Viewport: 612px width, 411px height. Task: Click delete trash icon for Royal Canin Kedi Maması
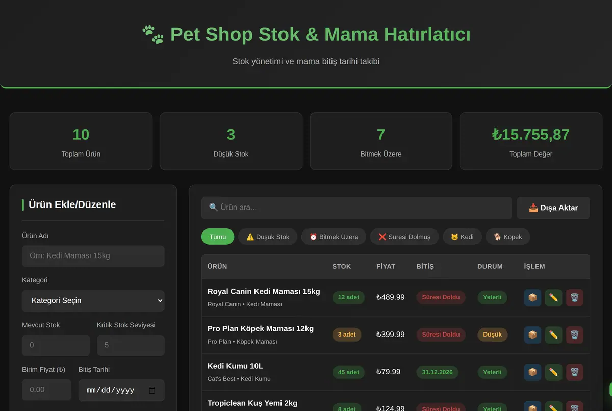[x=574, y=297]
